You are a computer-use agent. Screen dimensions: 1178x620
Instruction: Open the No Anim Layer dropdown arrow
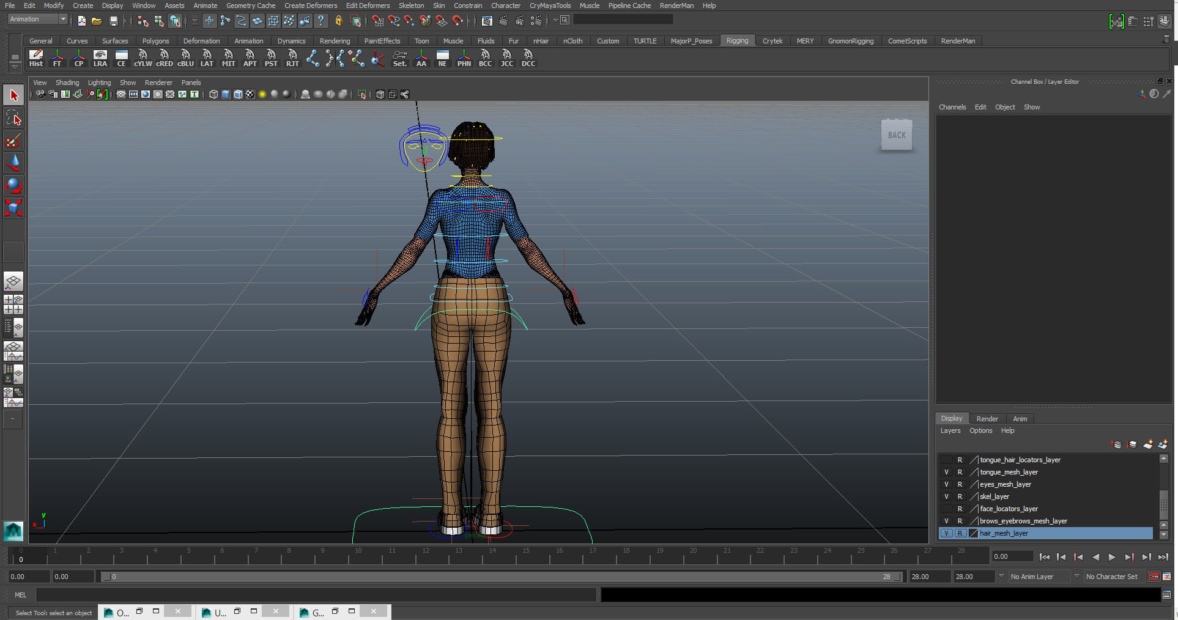tap(1001, 576)
